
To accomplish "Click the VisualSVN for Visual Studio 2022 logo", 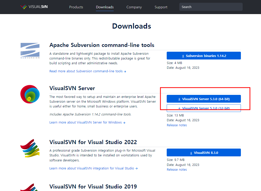I will (x=30, y=148).
